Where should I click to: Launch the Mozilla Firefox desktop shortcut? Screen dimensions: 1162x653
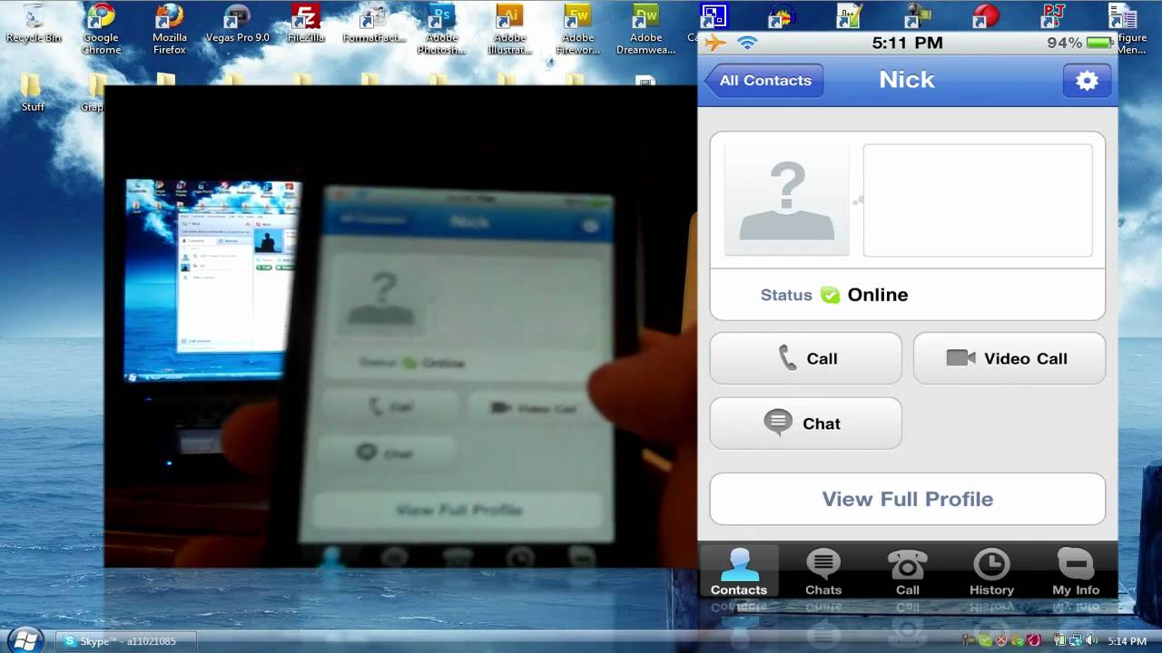point(169,29)
